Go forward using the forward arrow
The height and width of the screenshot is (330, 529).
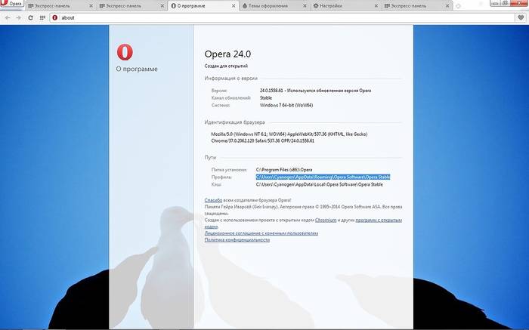click(x=18, y=17)
